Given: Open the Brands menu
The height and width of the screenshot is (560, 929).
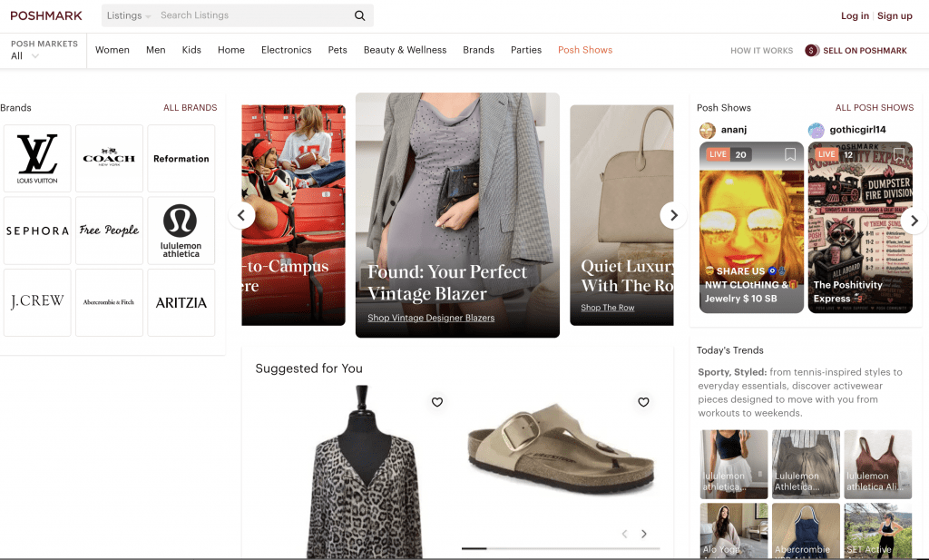Looking at the screenshot, I should pos(479,50).
